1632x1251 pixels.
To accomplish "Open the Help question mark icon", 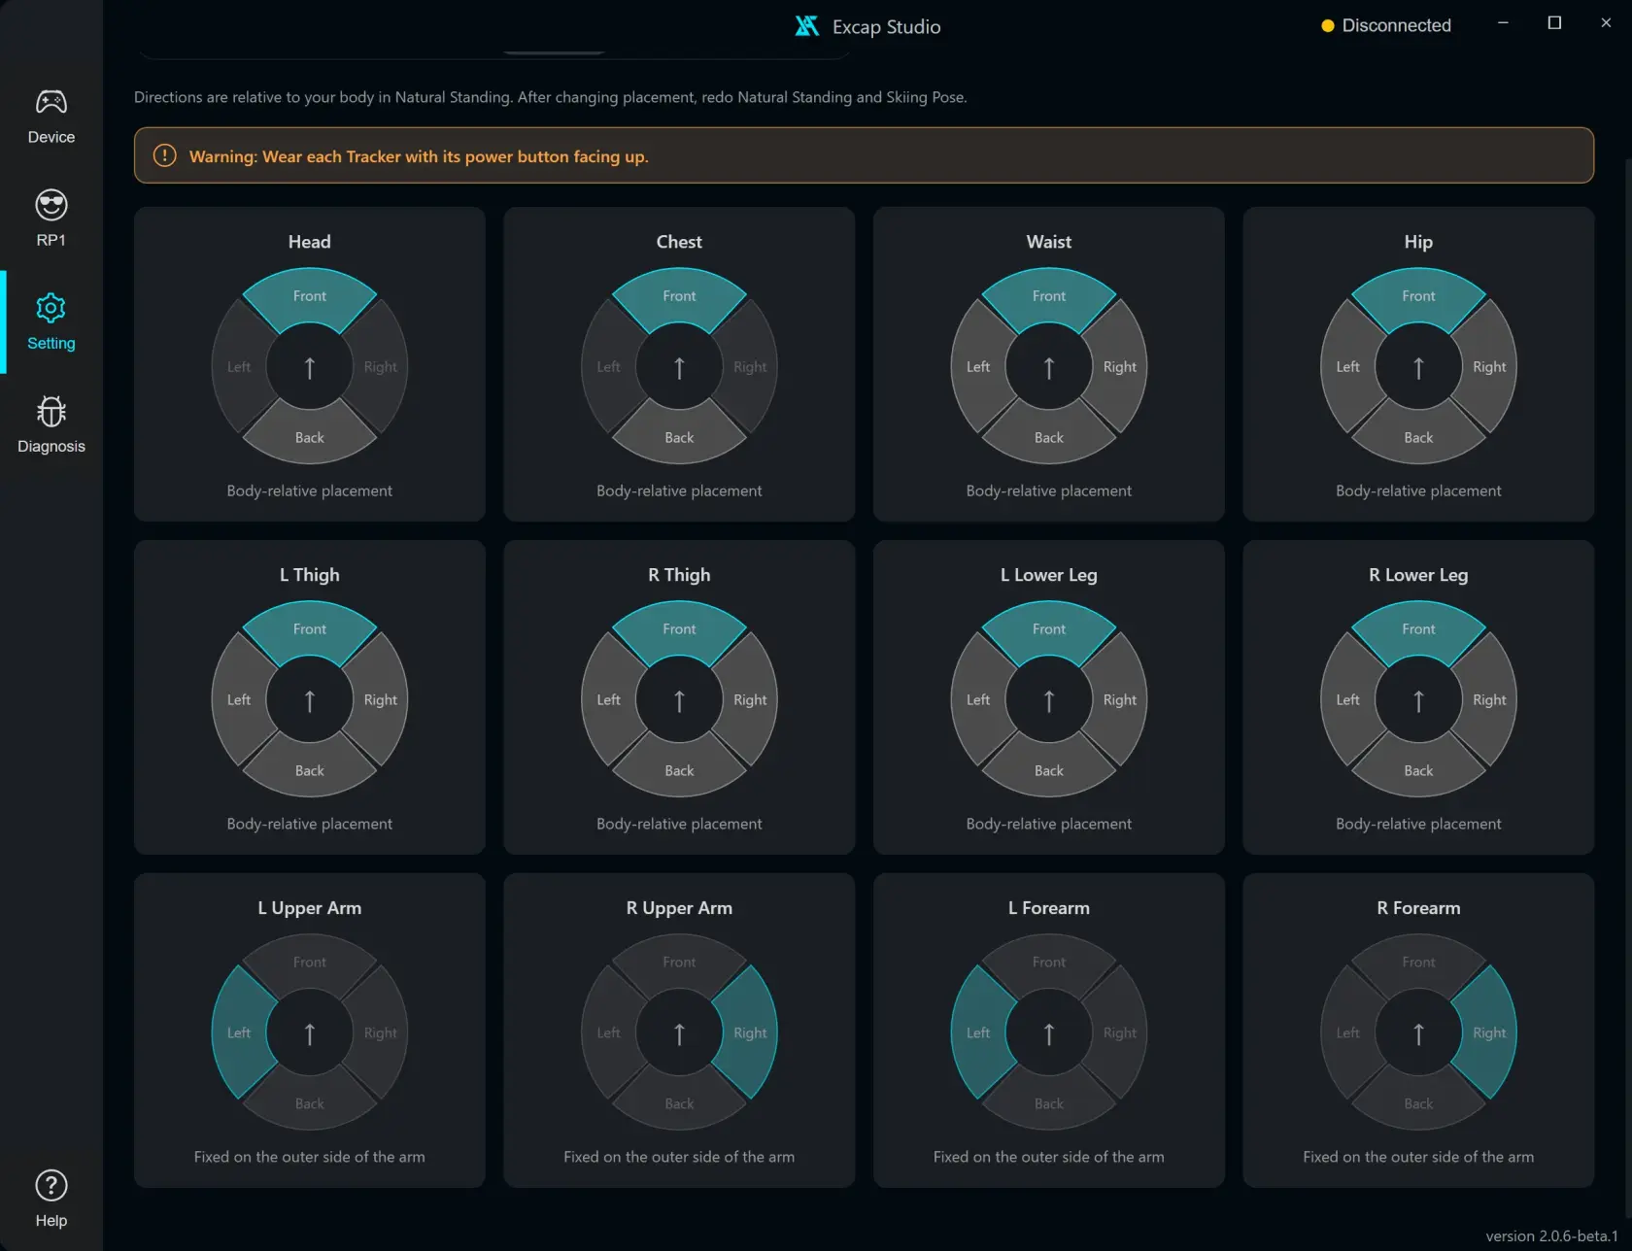I will pos(51,1185).
